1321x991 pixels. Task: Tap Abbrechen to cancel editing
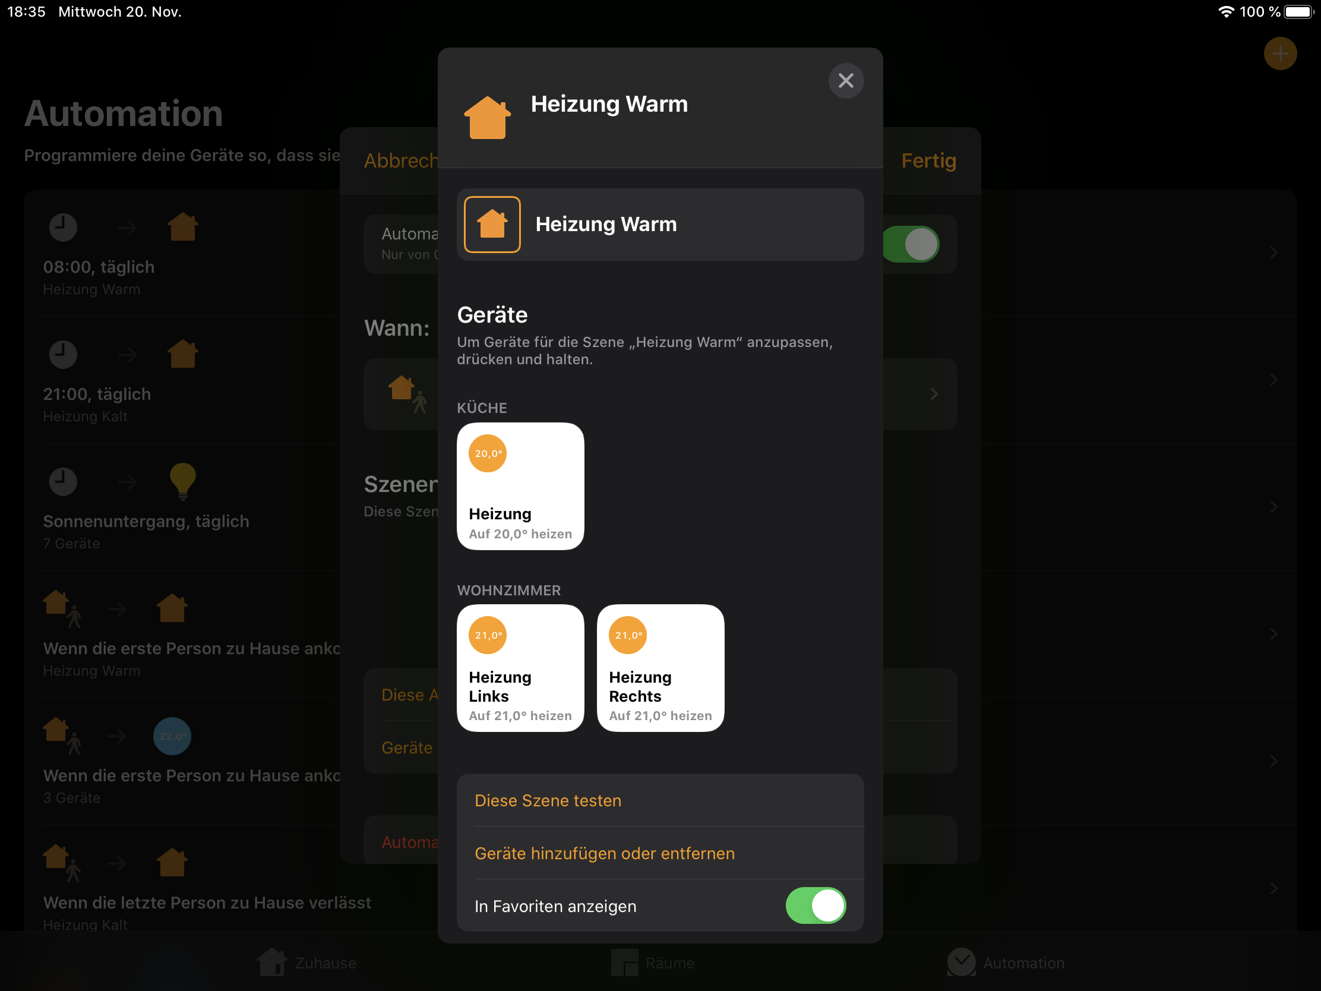click(401, 160)
